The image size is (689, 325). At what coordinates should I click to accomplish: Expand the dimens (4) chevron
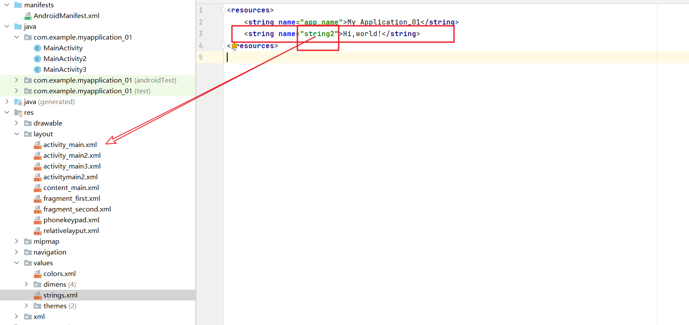coord(26,284)
